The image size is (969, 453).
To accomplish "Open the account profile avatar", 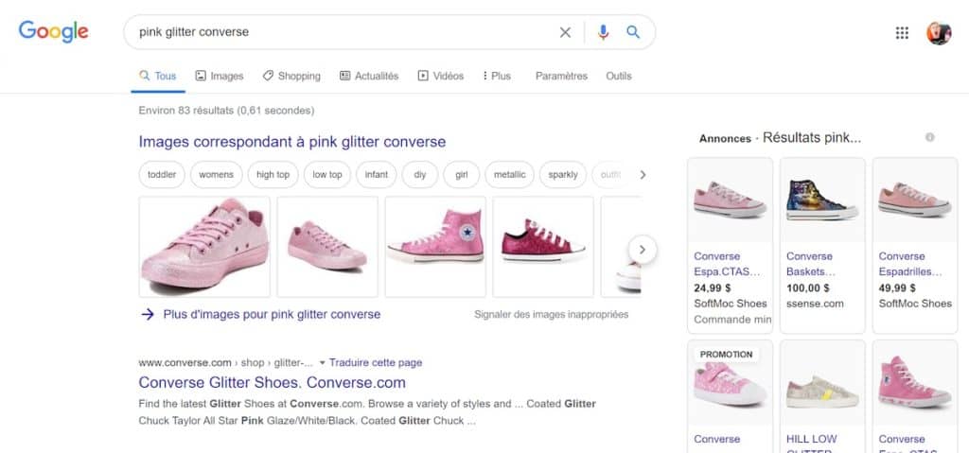I will [938, 33].
